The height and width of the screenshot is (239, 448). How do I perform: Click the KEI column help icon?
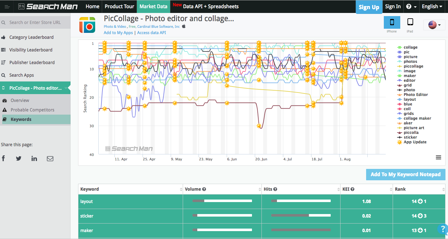click(x=353, y=189)
